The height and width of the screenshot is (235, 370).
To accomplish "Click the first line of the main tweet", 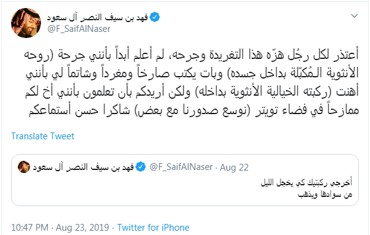I will click(192, 55).
